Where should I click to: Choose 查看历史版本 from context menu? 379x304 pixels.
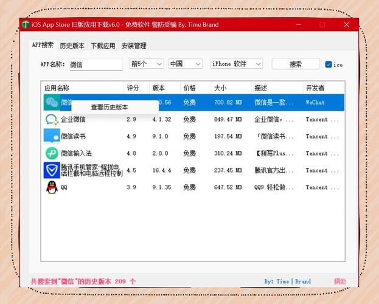tap(114, 107)
